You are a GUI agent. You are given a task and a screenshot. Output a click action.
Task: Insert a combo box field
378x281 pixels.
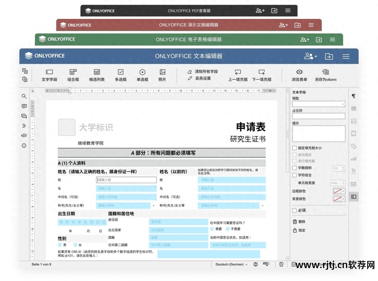(x=73, y=75)
